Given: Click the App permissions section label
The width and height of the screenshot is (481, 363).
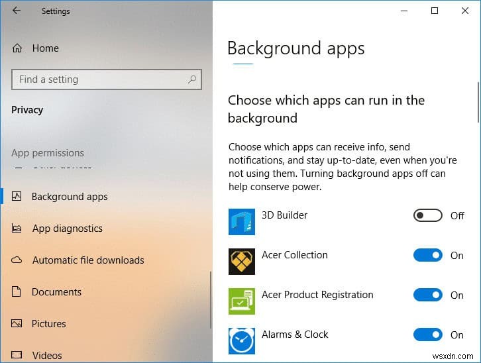Looking at the screenshot, I should coord(48,152).
